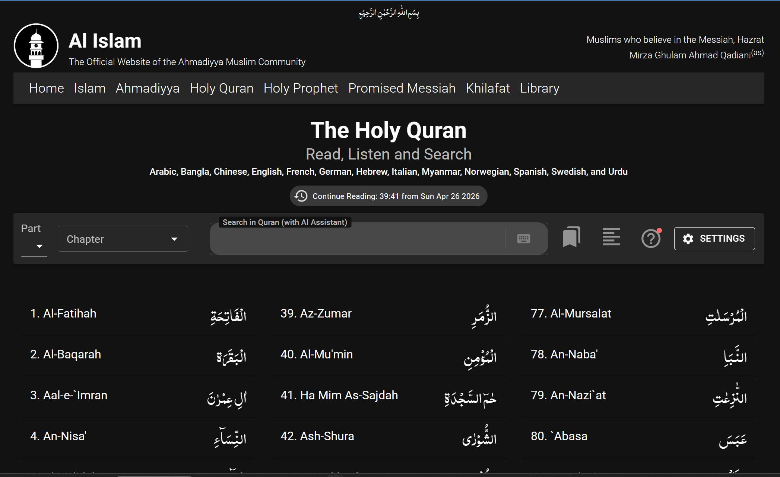This screenshot has width=780, height=477.
Task: Open the Khilafat menu item
Action: click(x=488, y=88)
